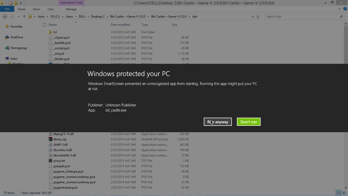Click the dist breadcrumb segment
348x196 pixels.
coord(195,17)
